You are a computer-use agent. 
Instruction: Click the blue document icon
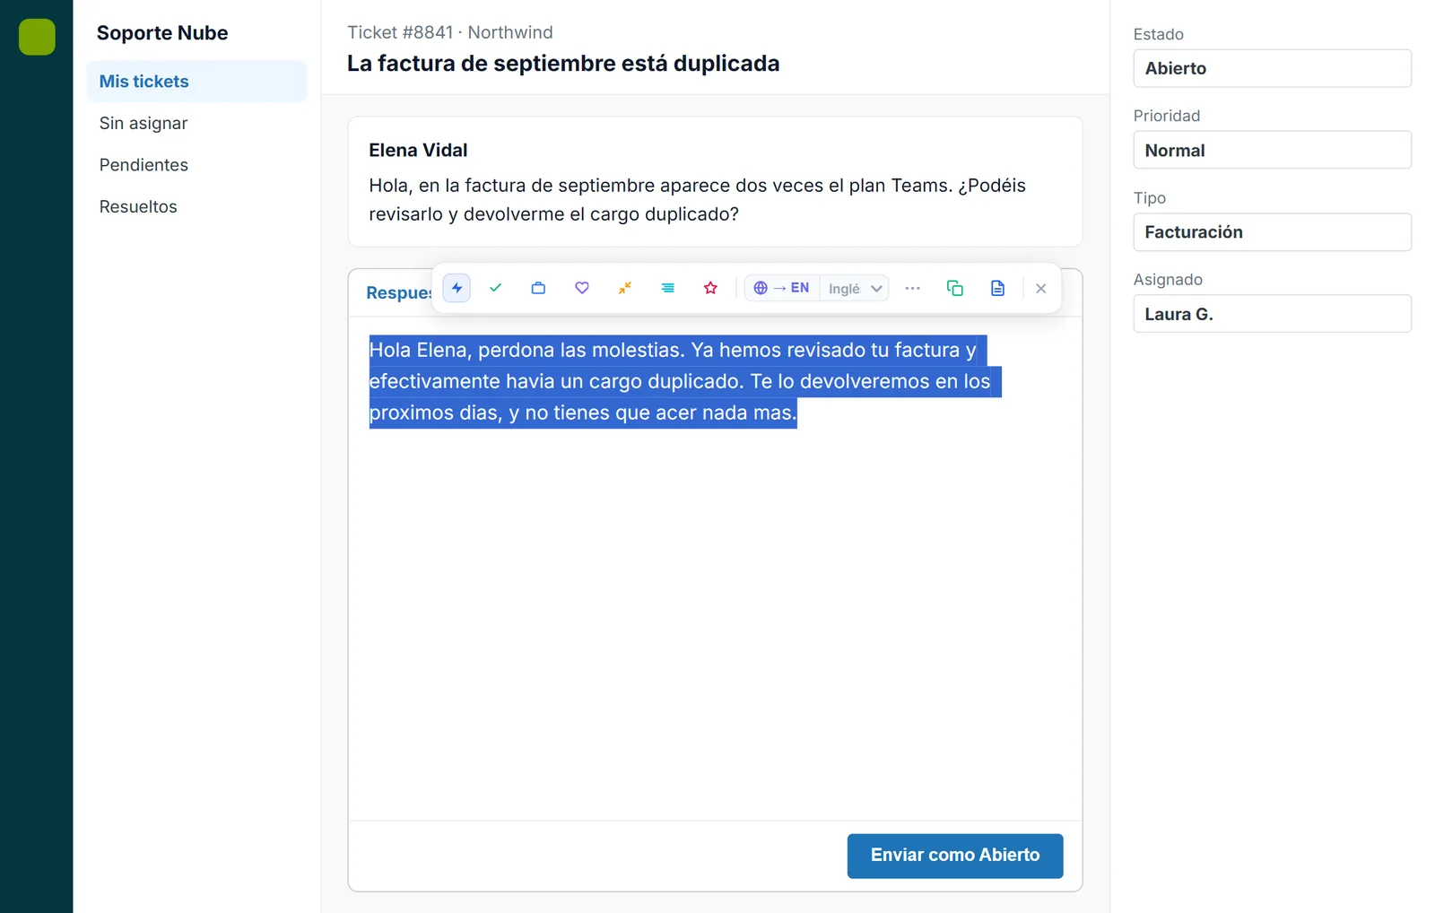pos(997,288)
